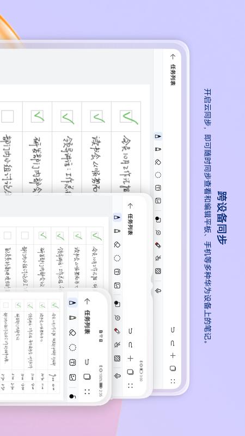Uncheck the 领导讲话 row checkbox on the tablet
This screenshot has height=436, width=245.
[x=67, y=117]
